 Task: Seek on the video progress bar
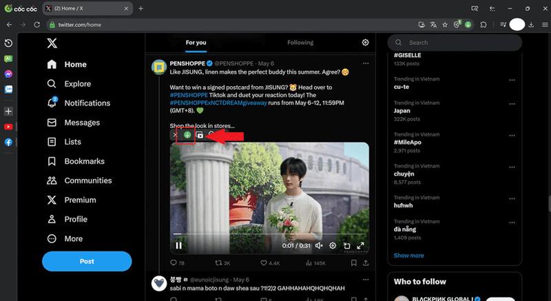point(269,234)
